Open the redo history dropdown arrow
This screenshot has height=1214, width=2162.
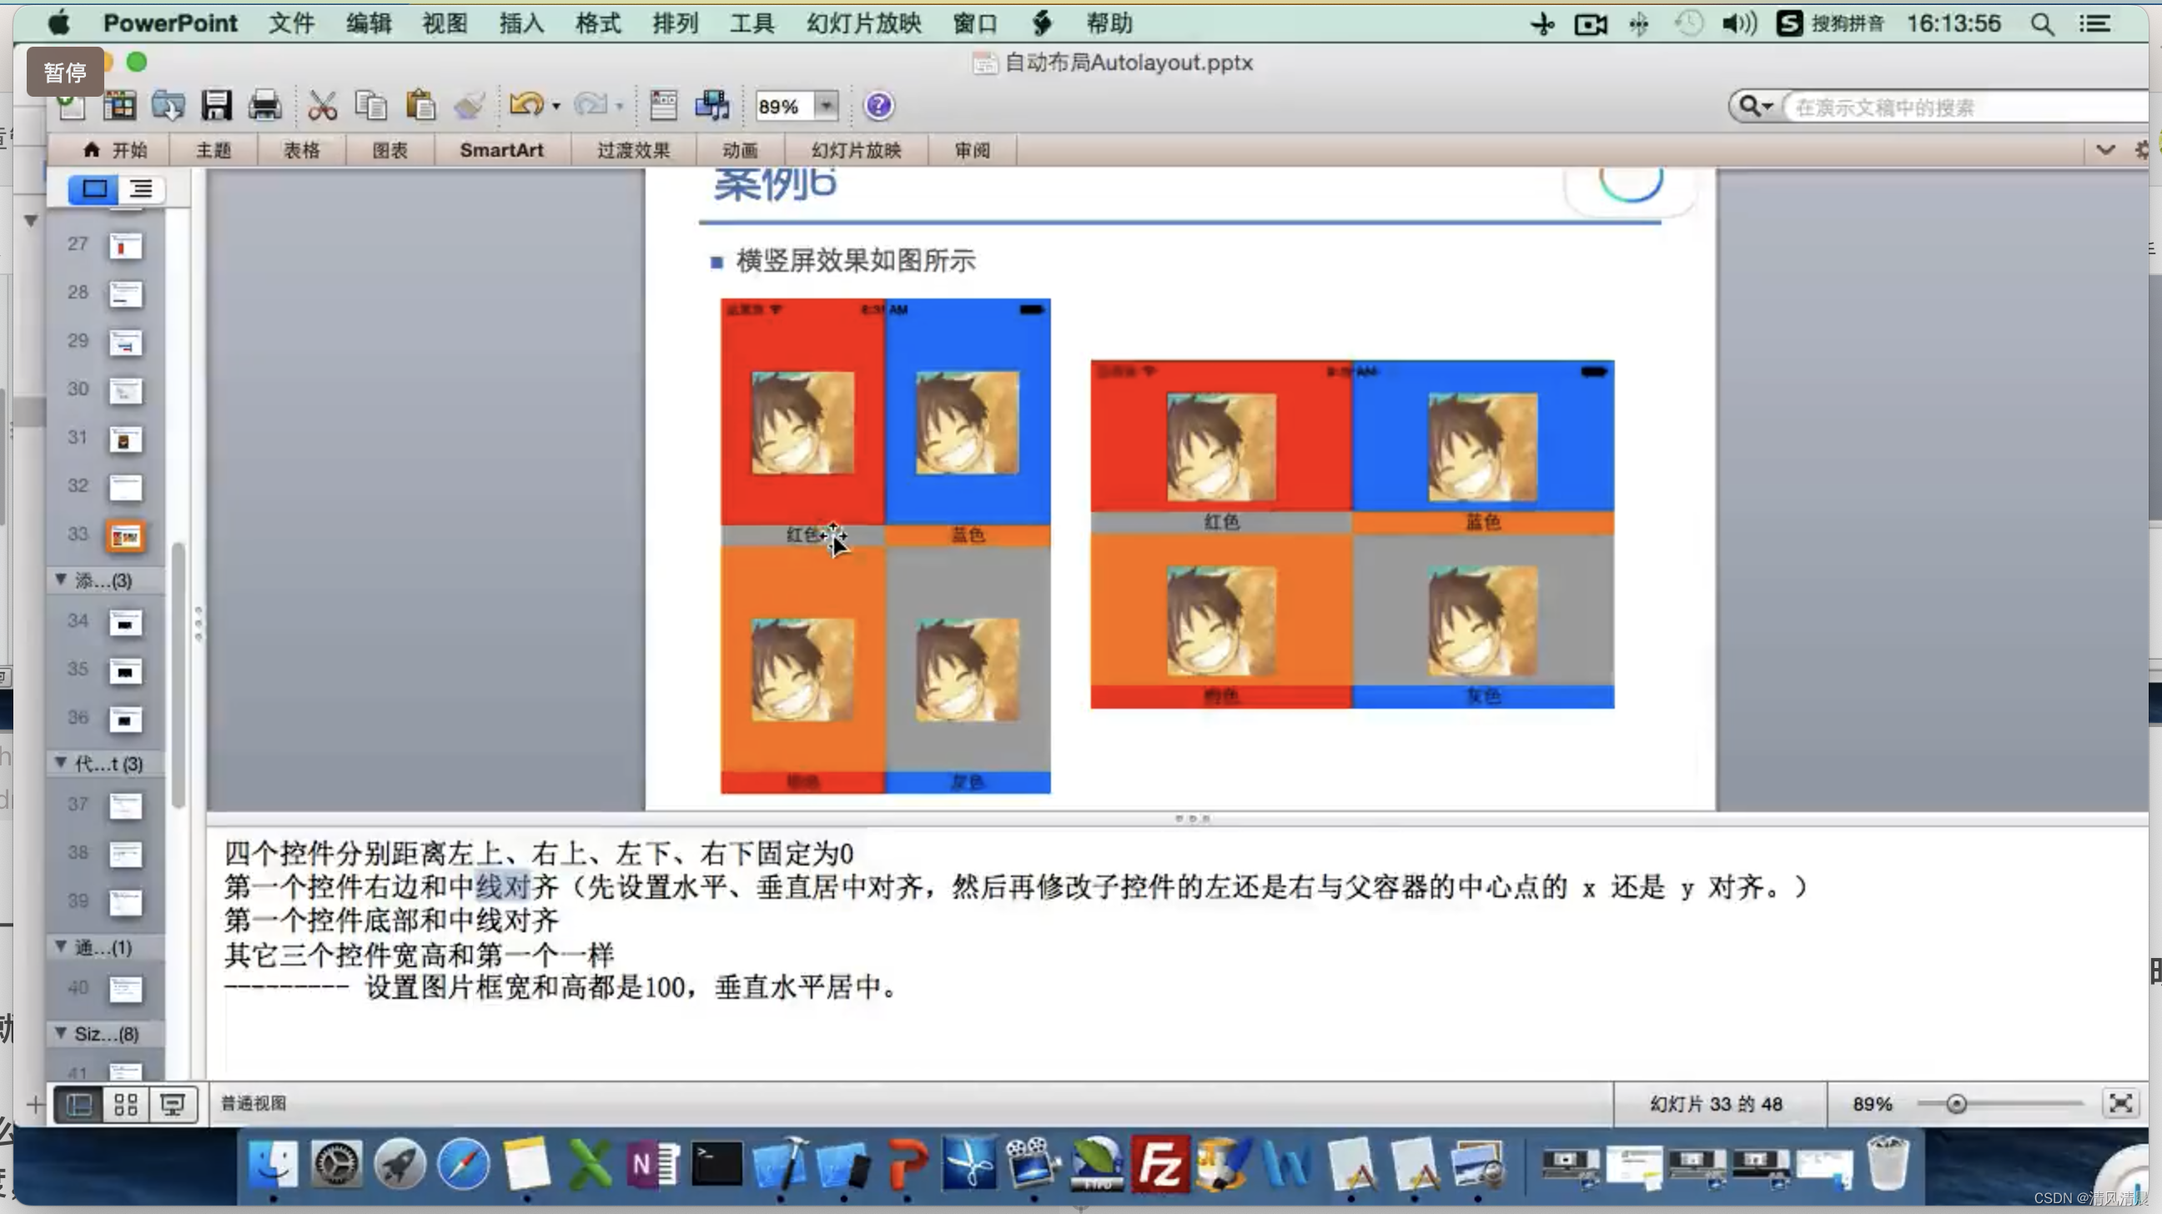(620, 106)
